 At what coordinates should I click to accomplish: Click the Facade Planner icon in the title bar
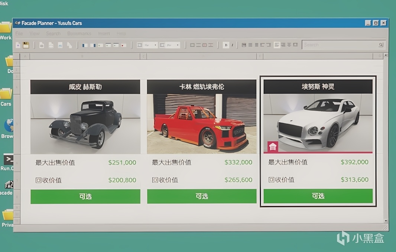[18, 23]
